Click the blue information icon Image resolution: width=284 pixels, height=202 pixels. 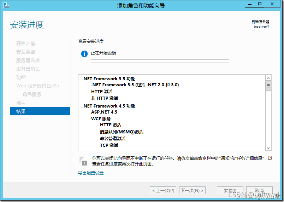pyautogui.click(x=84, y=54)
